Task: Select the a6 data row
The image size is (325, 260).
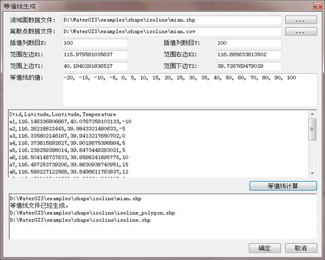Action: (69, 157)
